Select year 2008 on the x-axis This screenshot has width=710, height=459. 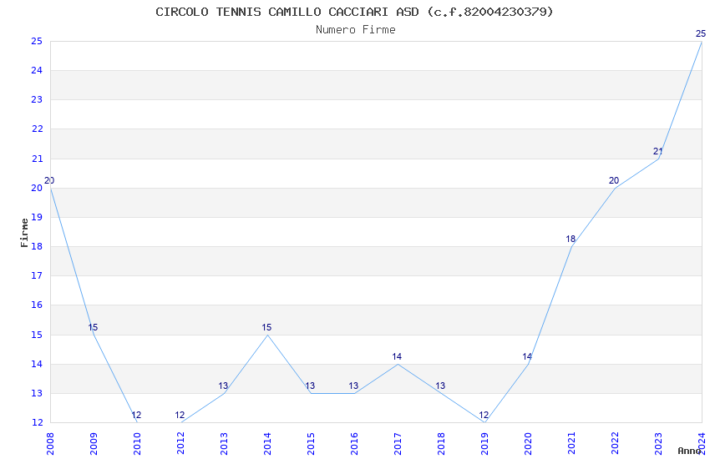(50, 443)
